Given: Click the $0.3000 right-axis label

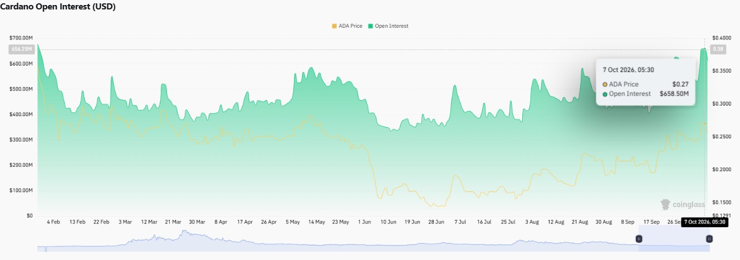Looking at the screenshot, I should point(722,103).
